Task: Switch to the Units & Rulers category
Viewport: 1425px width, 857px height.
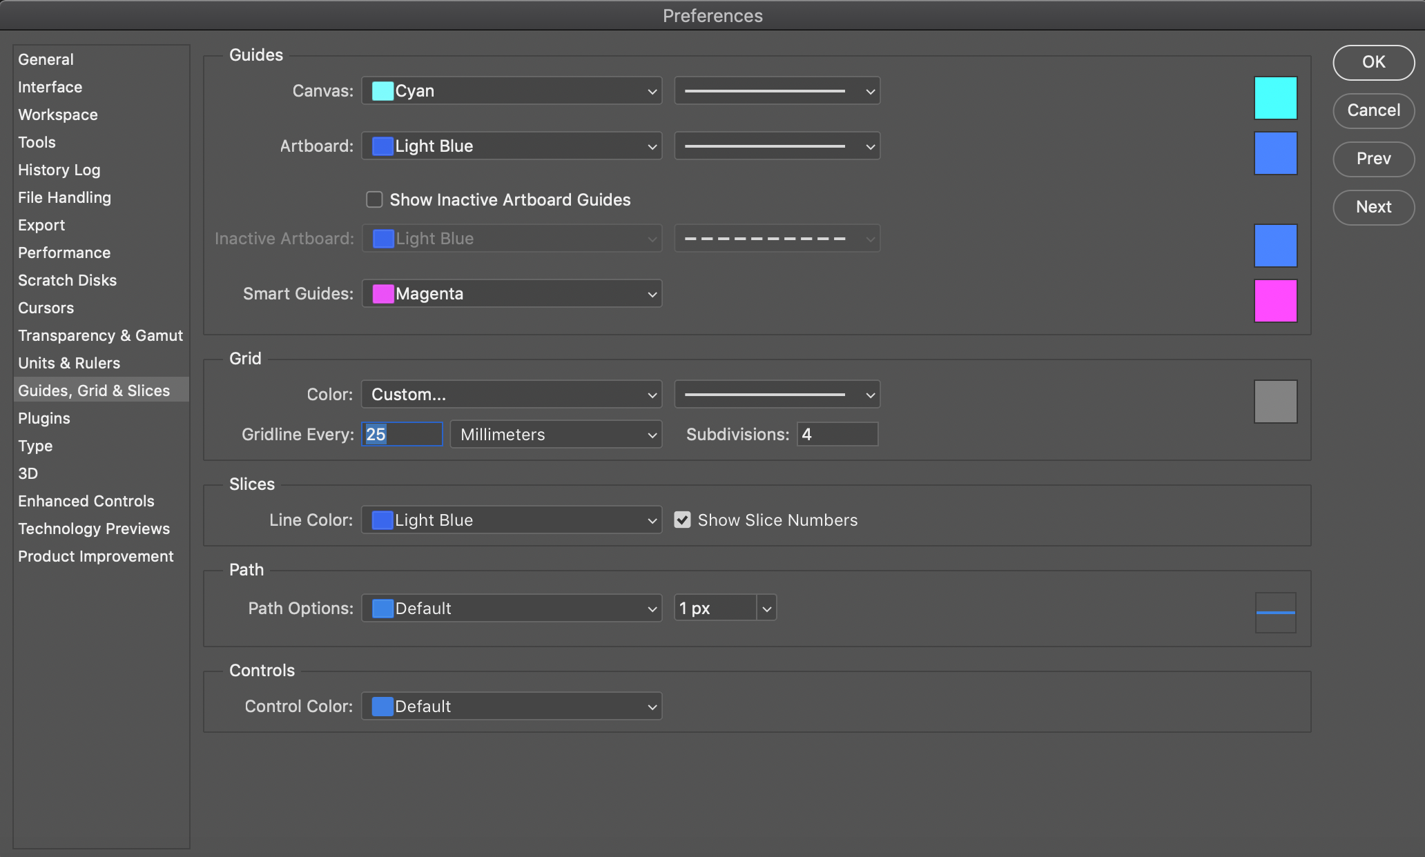Action: tap(69, 363)
